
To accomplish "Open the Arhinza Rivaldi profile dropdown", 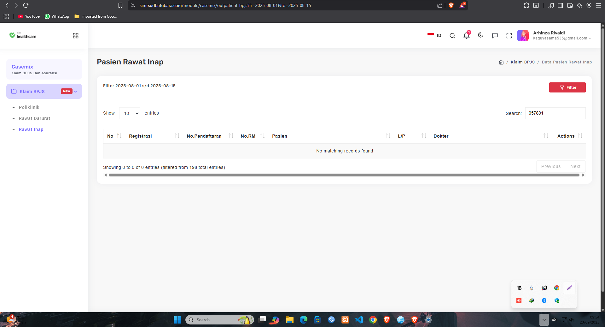I will [555, 35].
